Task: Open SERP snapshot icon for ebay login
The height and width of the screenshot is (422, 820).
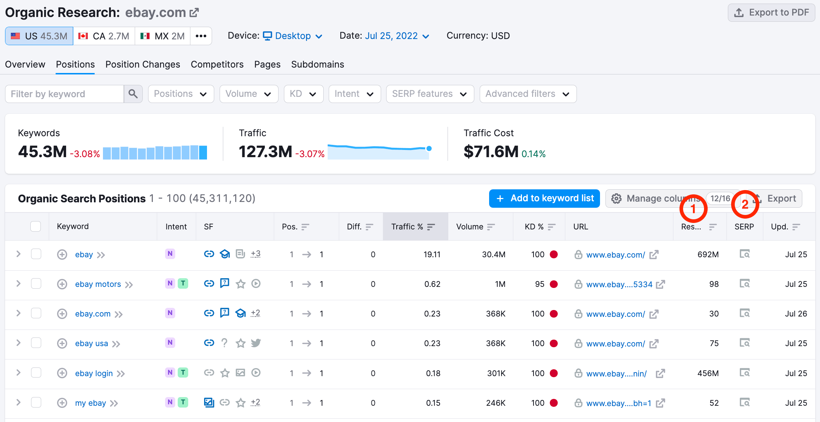Action: tap(745, 373)
